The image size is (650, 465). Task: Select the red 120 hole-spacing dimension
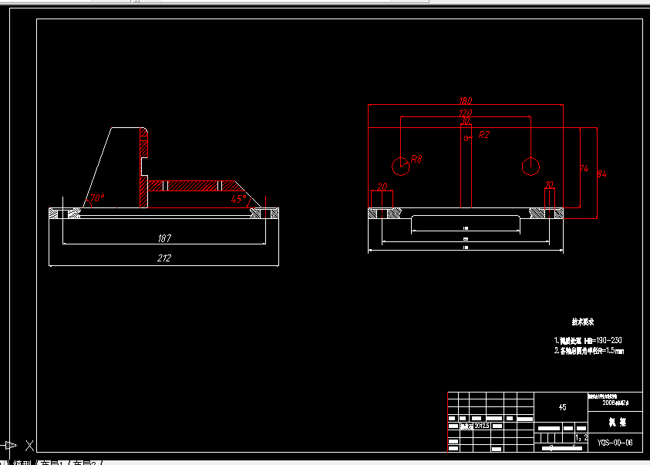click(x=466, y=113)
